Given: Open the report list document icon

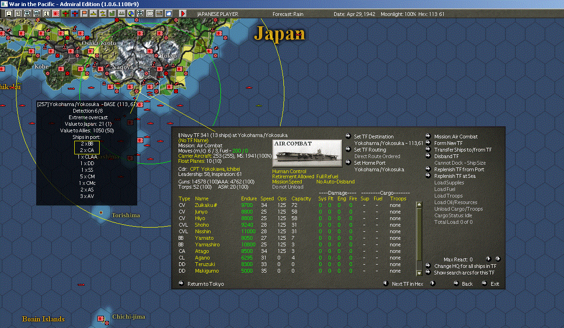Looking at the screenshot, I should (18, 14).
